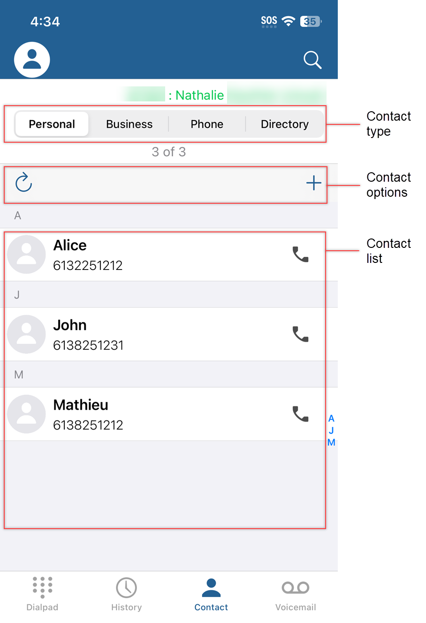Open the user profile avatar
The height and width of the screenshot is (623, 426).
coord(32,60)
